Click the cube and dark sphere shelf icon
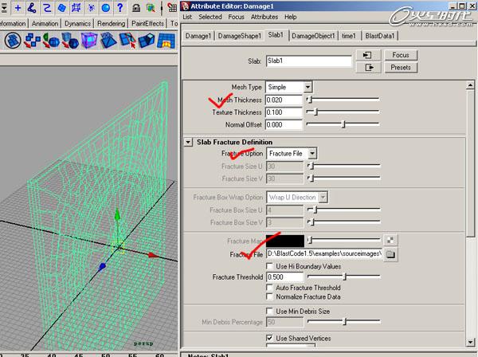This screenshot has width=478, height=357. [x=70, y=41]
